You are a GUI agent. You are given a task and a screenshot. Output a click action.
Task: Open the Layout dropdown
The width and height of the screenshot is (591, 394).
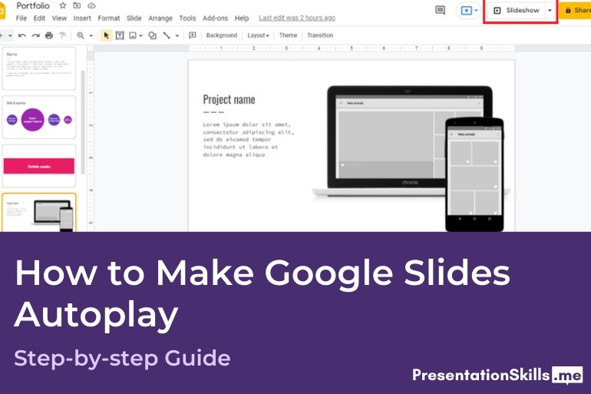pyautogui.click(x=258, y=35)
